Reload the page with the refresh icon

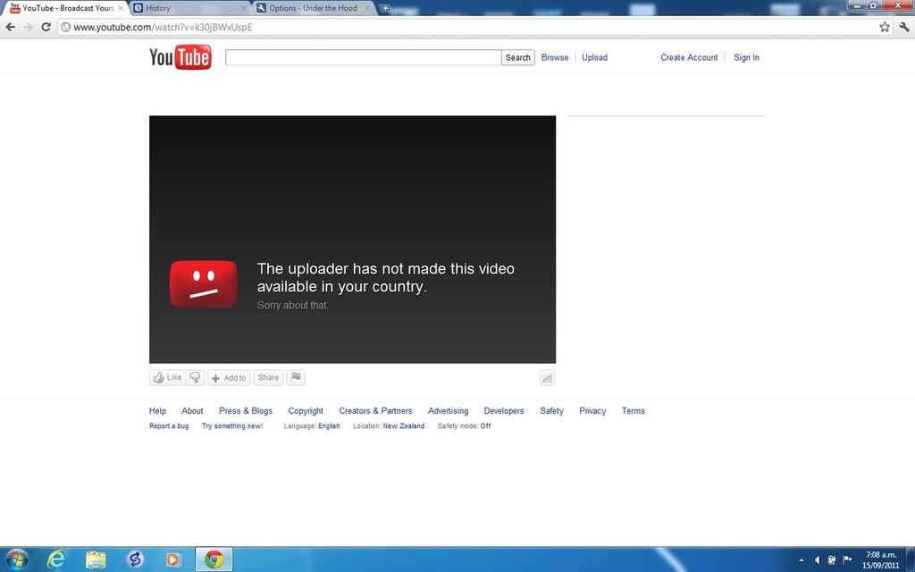tap(46, 27)
